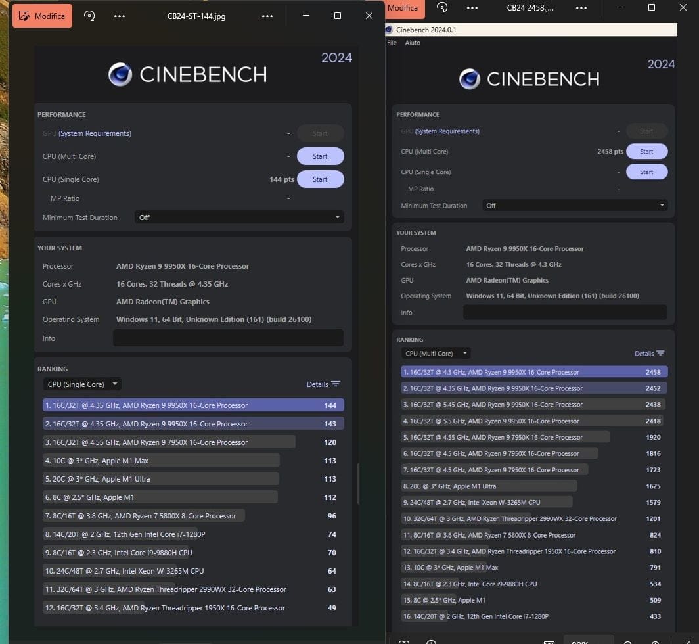Image resolution: width=699 pixels, height=644 pixels.
Task: Rotate the image in the CB24-ST-144.jpg window
Action: (89, 16)
